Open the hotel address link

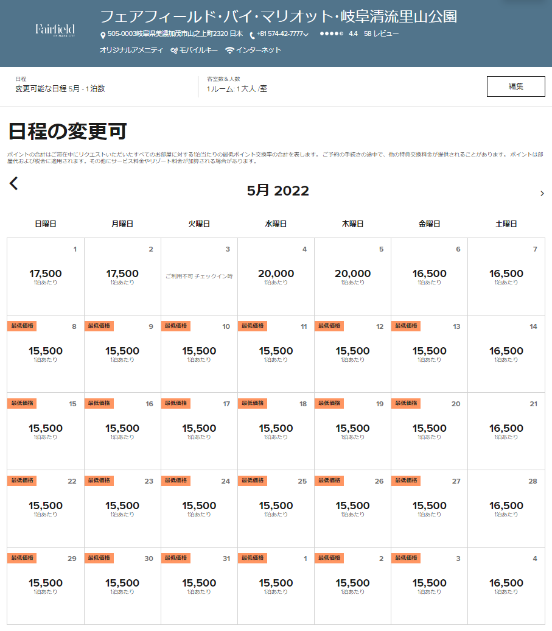(x=175, y=34)
